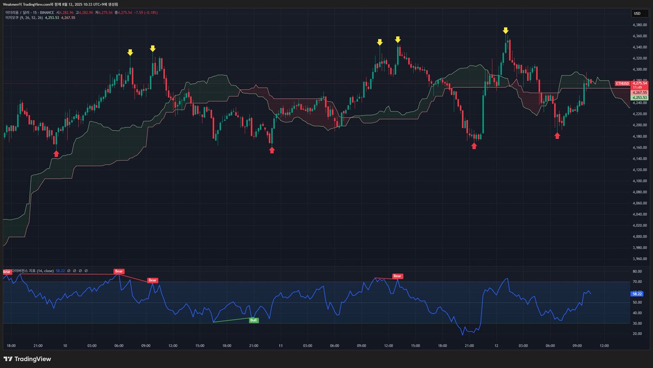
Task: Click the date label 10 on time axis
Action: 65,346
